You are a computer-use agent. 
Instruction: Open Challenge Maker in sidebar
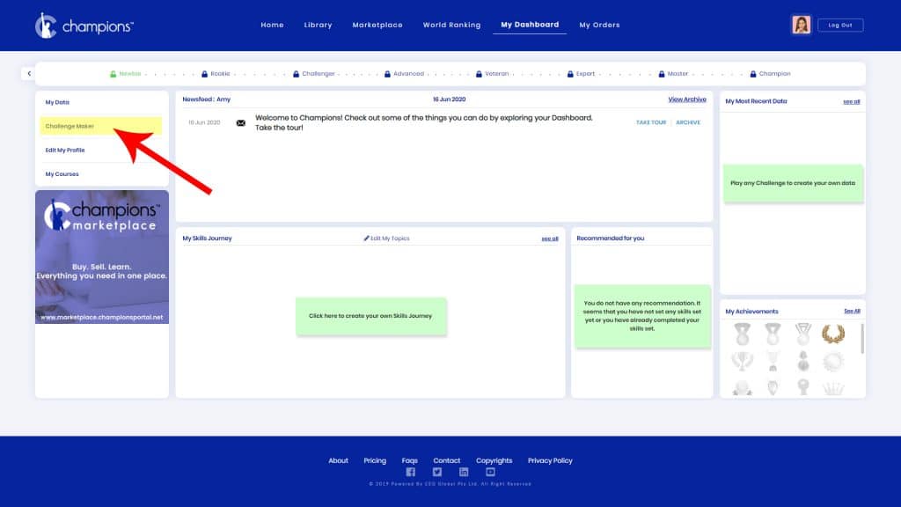coord(100,126)
